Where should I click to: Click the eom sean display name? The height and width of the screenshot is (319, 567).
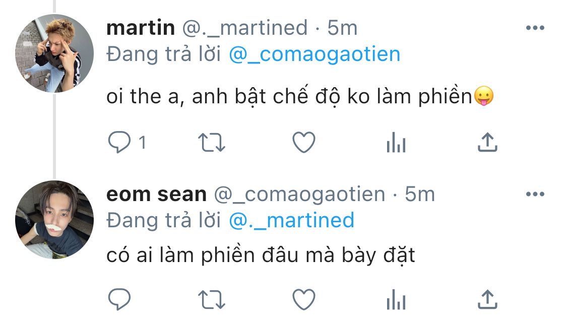157,194
